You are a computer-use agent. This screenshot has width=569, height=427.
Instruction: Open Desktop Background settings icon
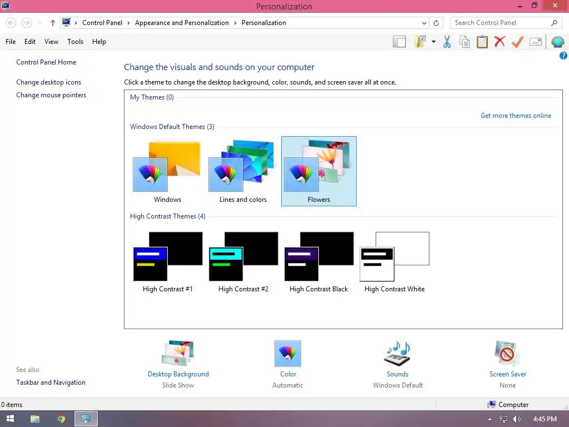[178, 353]
